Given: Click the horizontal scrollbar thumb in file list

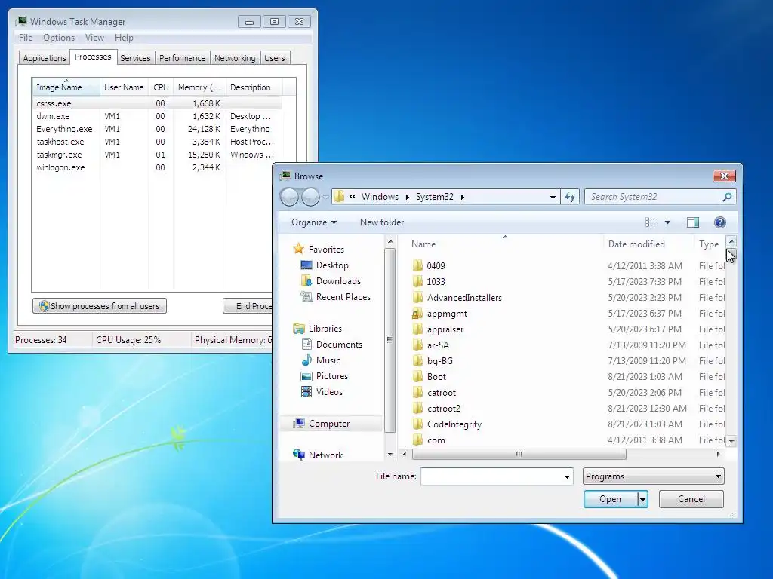Looking at the screenshot, I should point(519,454).
